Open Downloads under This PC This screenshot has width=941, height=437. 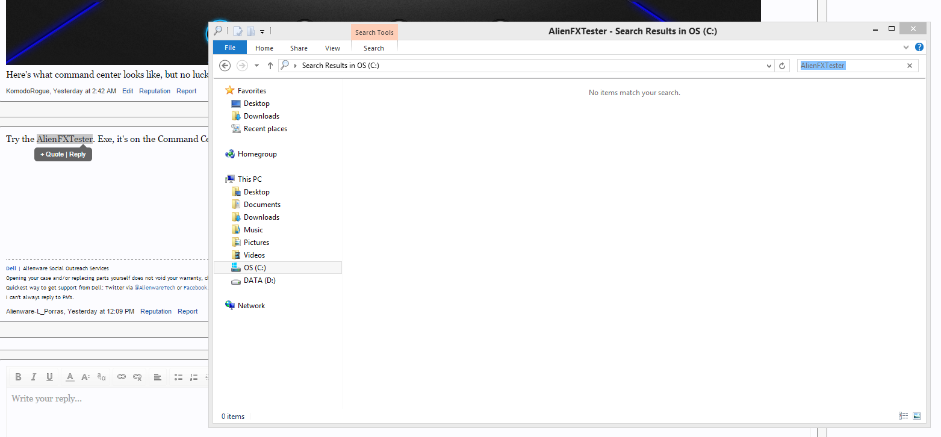pos(261,217)
